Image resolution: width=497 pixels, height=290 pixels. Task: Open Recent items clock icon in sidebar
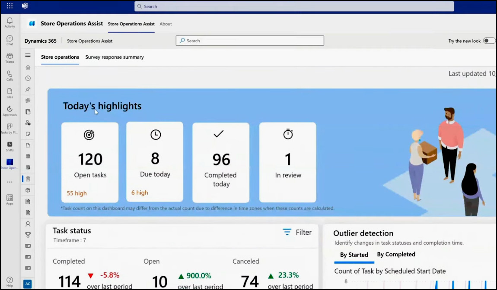pyautogui.click(x=28, y=78)
